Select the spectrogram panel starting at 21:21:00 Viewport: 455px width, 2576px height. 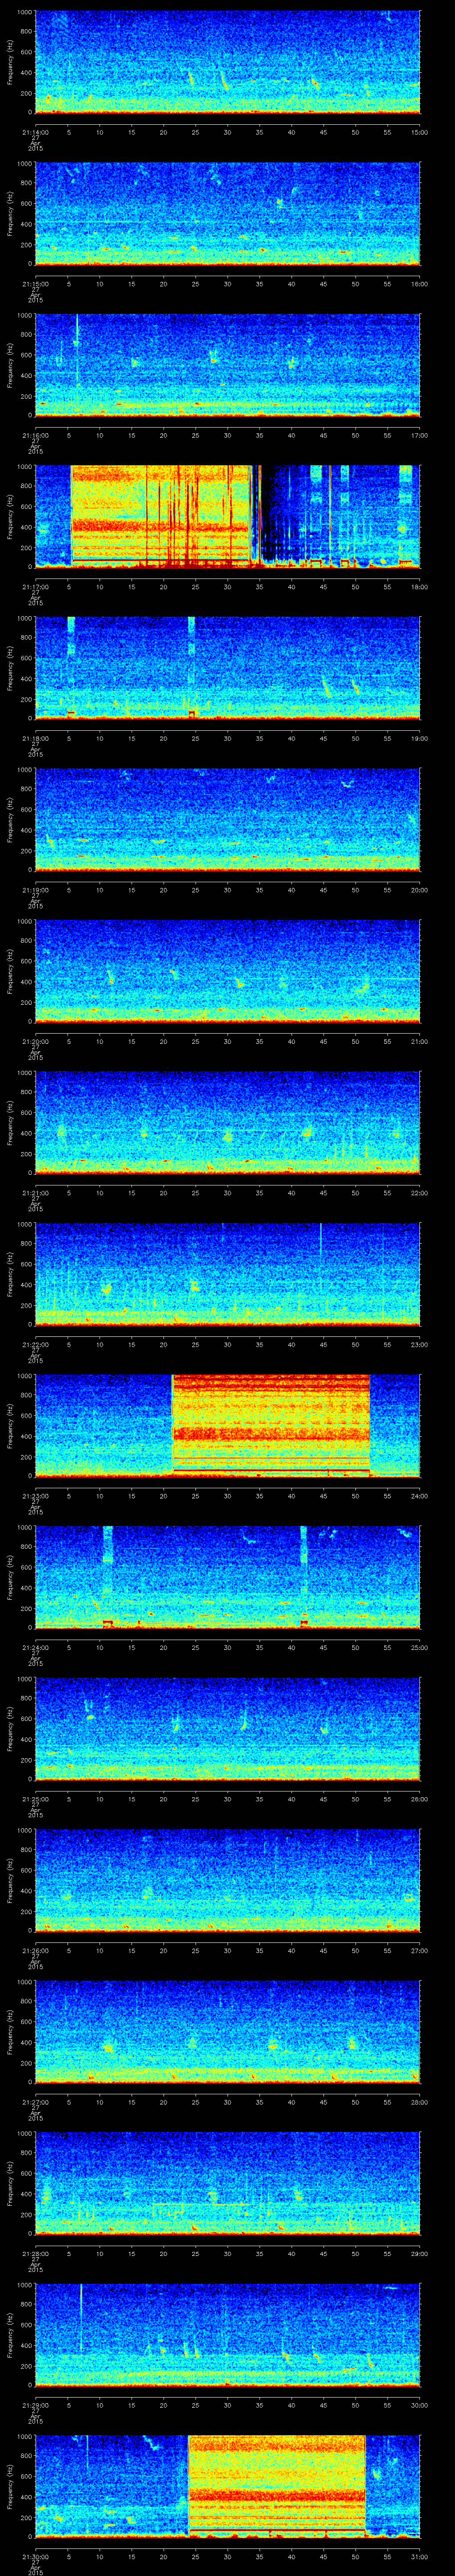tap(228, 1123)
